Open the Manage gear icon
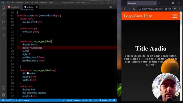 click(x=3, y=95)
